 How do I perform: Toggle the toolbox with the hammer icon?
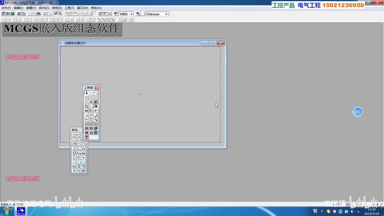coord(56,14)
